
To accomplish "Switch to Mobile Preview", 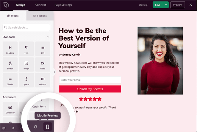I will pos(48,127).
